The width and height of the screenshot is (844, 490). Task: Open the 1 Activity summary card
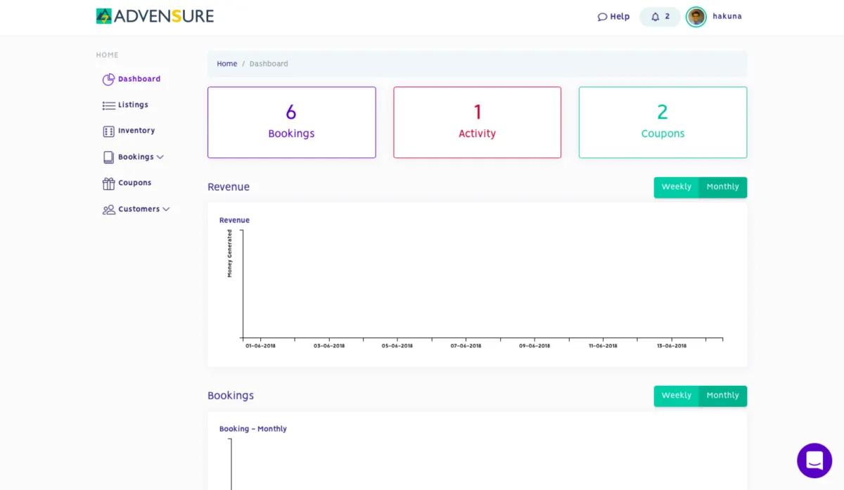pyautogui.click(x=478, y=122)
